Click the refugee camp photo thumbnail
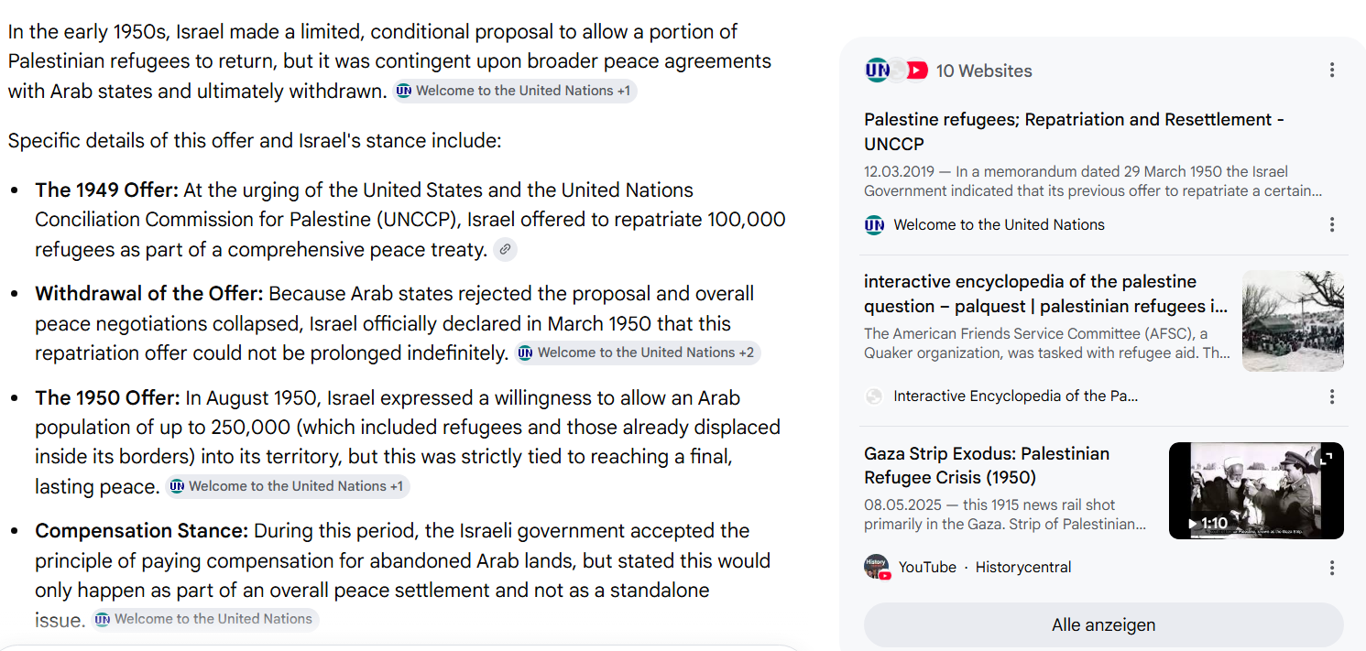Viewport: 1366px width, 651px height. (1293, 320)
